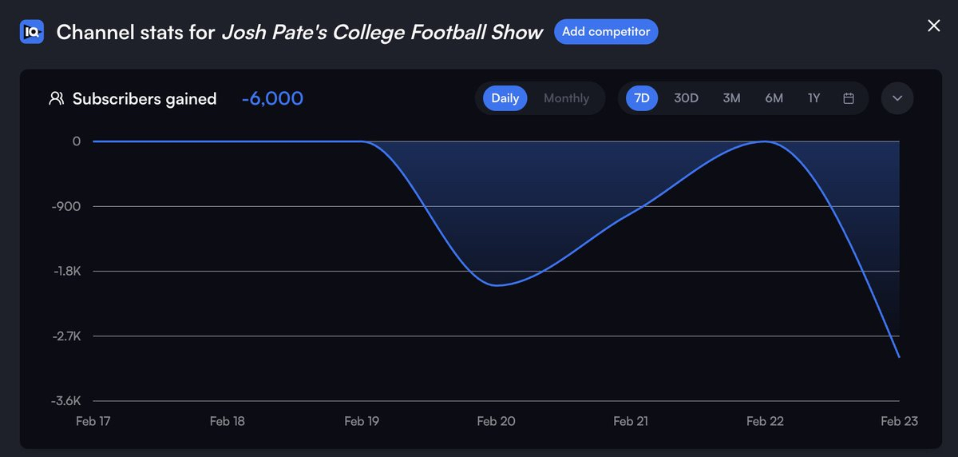Image resolution: width=958 pixels, height=457 pixels.
Task: Switch to Monthly view
Action: tap(566, 98)
